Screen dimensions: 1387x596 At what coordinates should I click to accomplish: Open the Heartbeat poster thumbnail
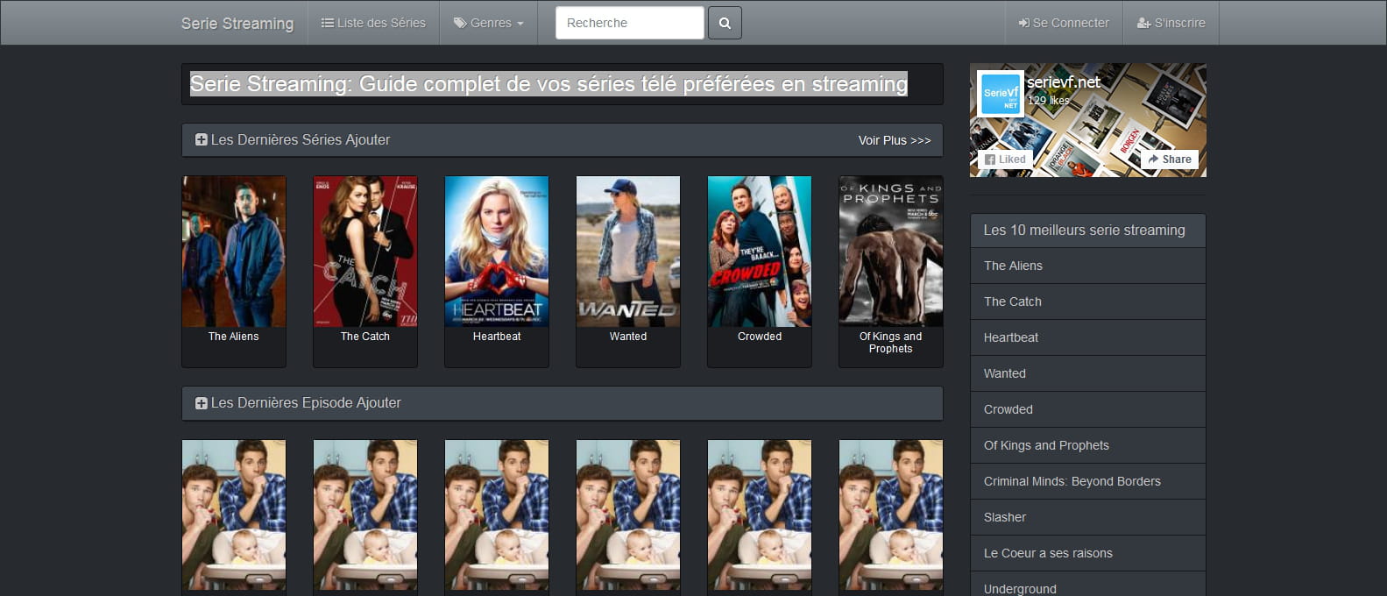point(497,252)
